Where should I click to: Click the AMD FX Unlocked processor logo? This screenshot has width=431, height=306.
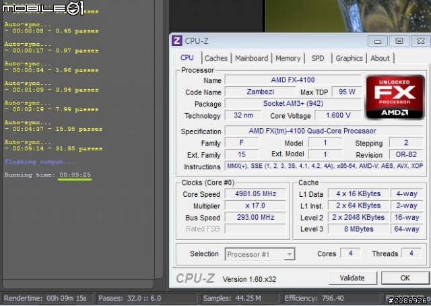coord(395,97)
